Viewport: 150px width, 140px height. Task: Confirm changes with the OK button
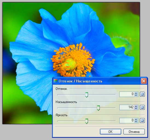pos(111,132)
